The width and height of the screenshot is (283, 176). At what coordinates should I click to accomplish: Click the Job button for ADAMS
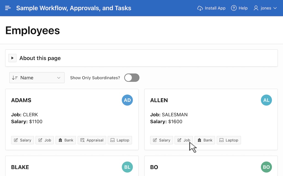pos(44,140)
